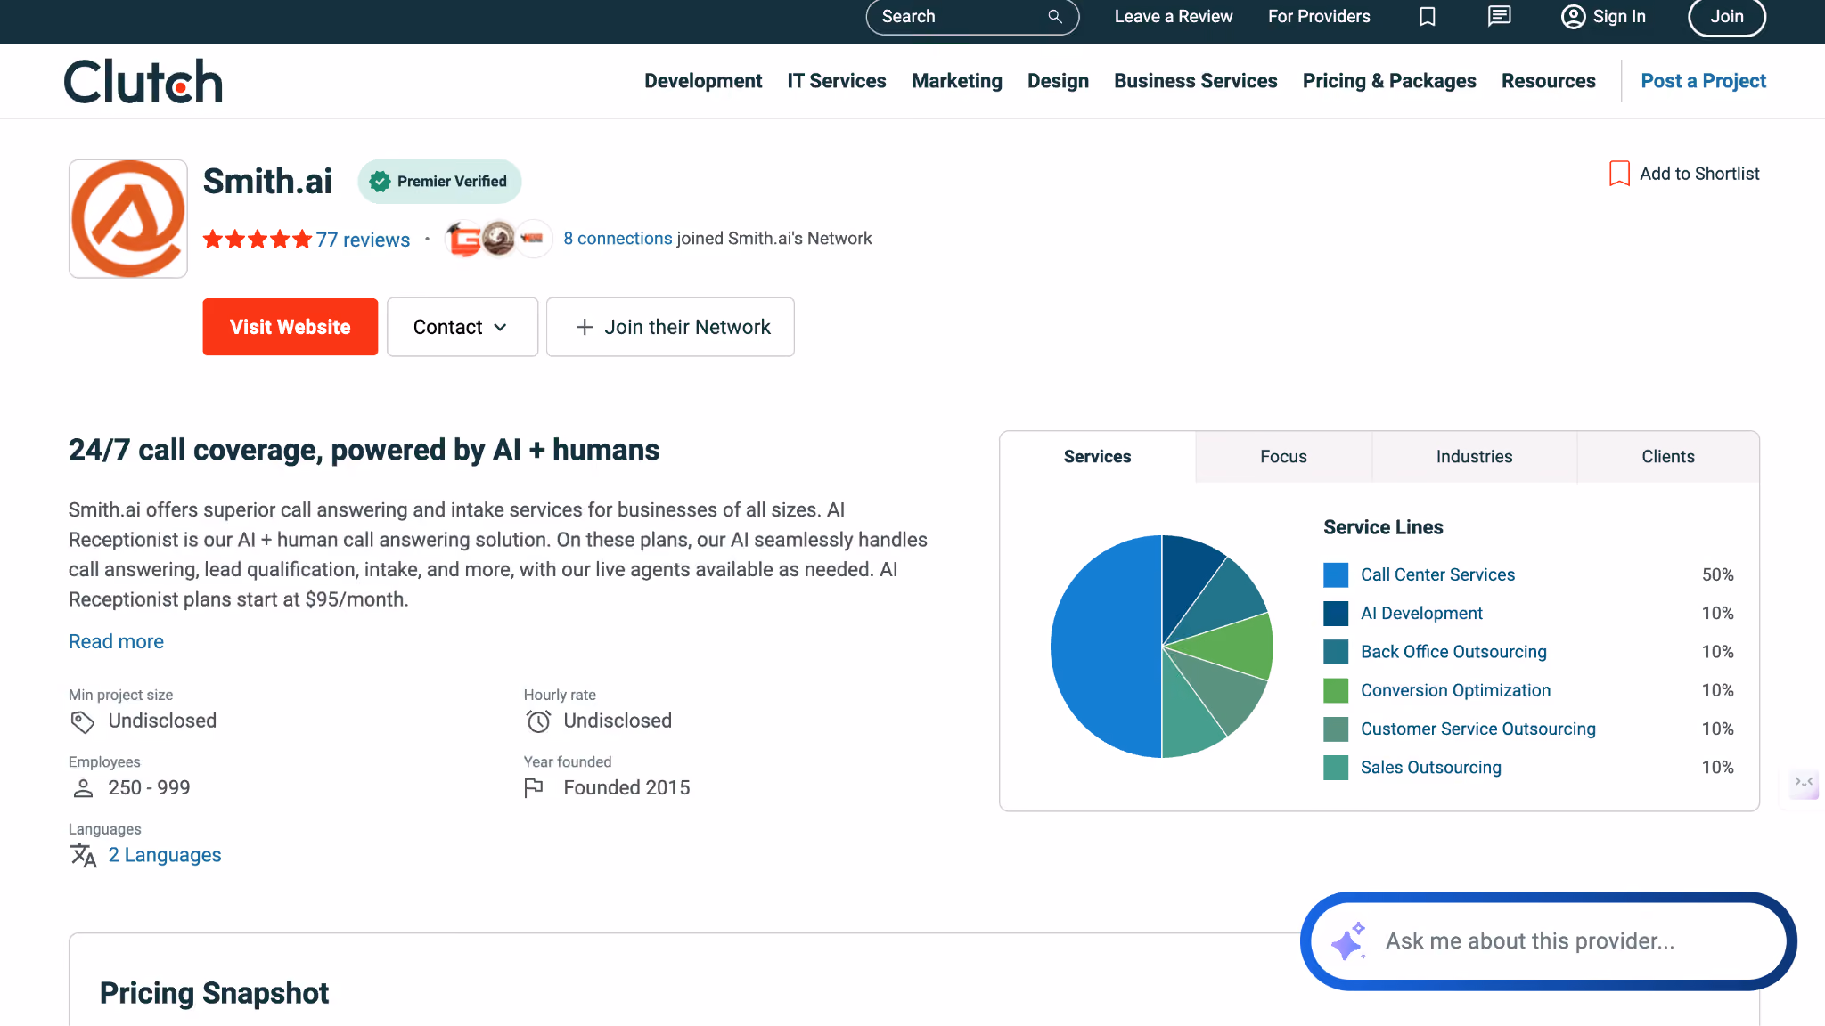1825x1026 pixels.
Task: Click the "Founded 2015" text
Action: tap(626, 788)
